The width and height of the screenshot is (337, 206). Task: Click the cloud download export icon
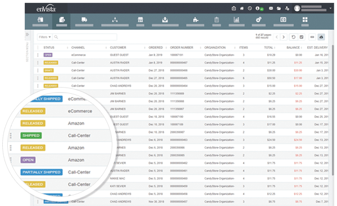(x=321, y=37)
